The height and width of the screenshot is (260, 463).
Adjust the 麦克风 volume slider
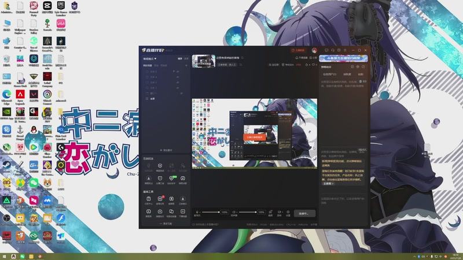(x=211, y=212)
